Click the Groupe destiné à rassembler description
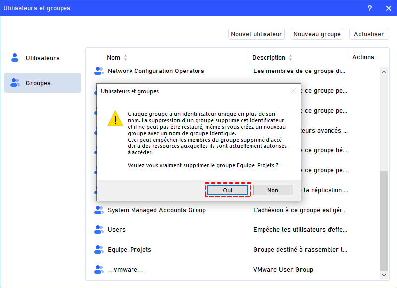This screenshot has width=397, height=288. click(300, 250)
